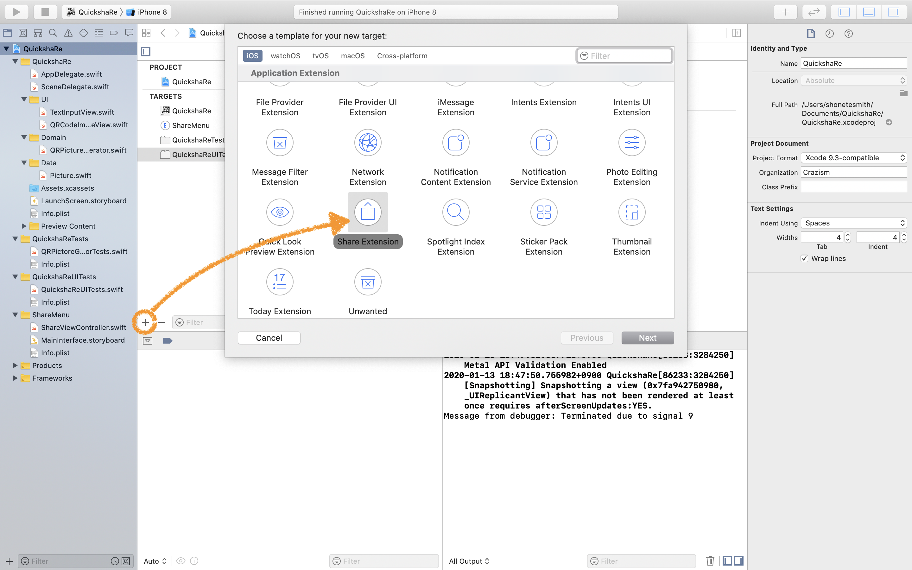This screenshot has height=570, width=912.
Task: Select the History inspector clock icon
Action: click(x=829, y=34)
